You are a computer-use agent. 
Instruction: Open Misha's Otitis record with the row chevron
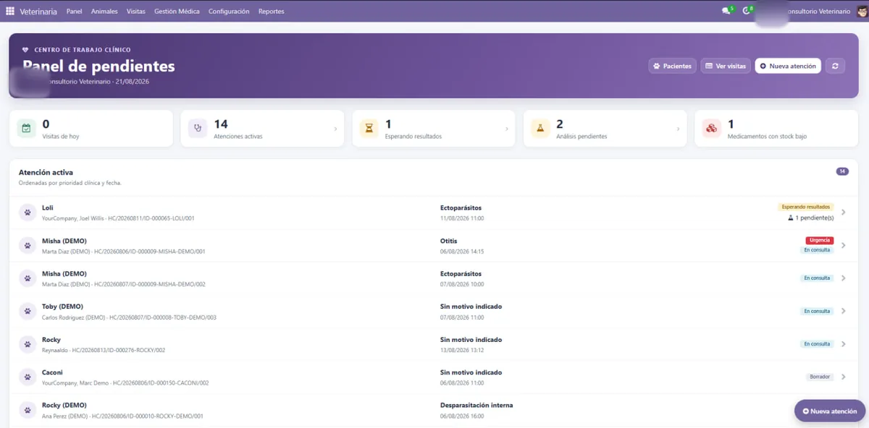click(x=844, y=246)
